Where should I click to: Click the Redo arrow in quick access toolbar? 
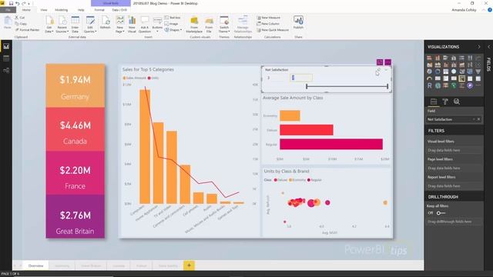tap(24, 3)
